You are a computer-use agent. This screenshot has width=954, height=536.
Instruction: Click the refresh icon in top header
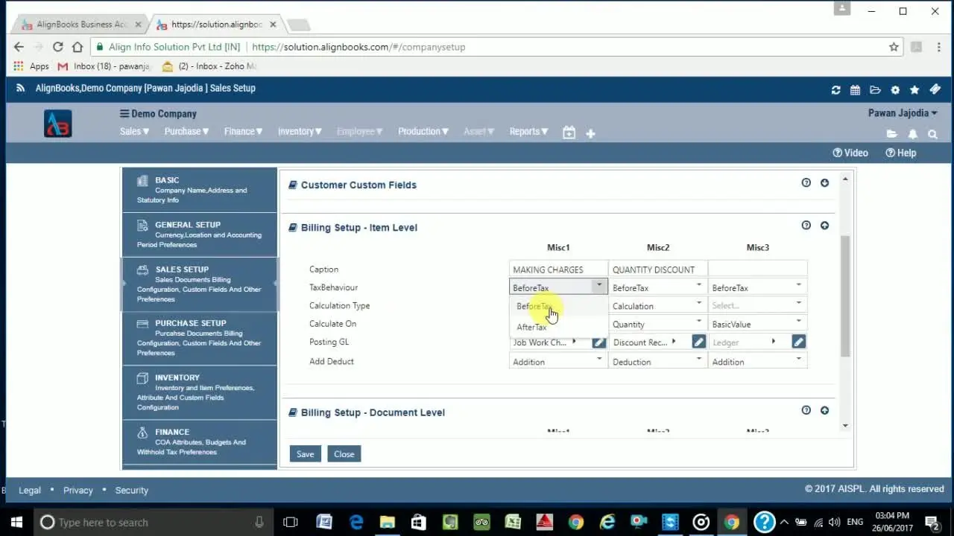(x=835, y=90)
